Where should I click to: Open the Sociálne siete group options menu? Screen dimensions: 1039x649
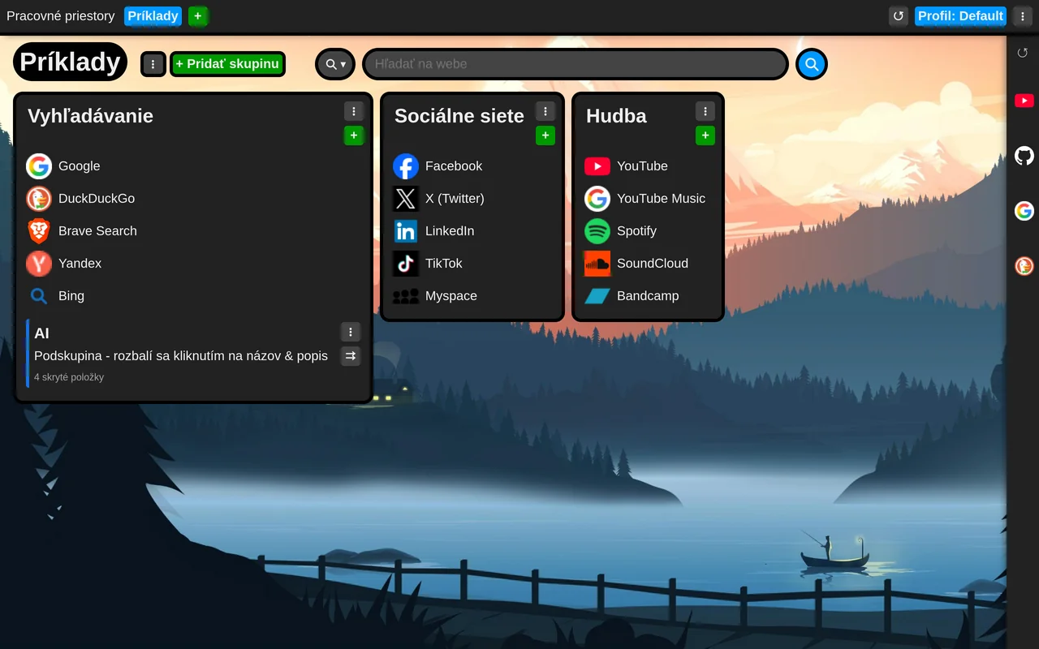545,111
